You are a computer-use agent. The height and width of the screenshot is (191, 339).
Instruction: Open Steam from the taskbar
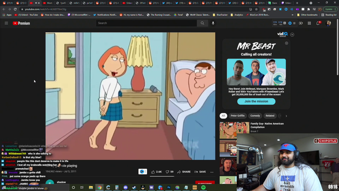pyautogui.click(x=134, y=187)
